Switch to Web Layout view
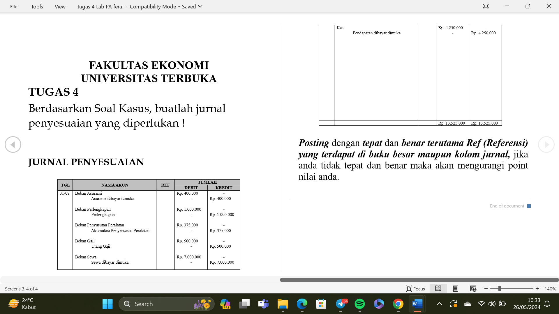 (473, 289)
